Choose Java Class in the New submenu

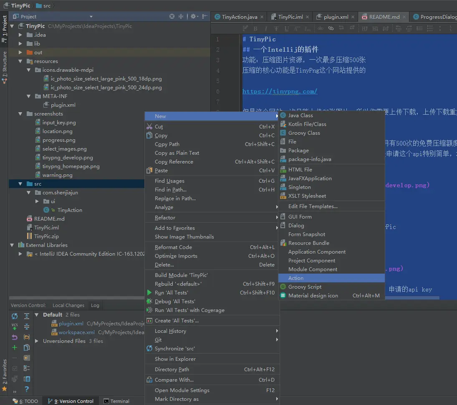point(331,116)
